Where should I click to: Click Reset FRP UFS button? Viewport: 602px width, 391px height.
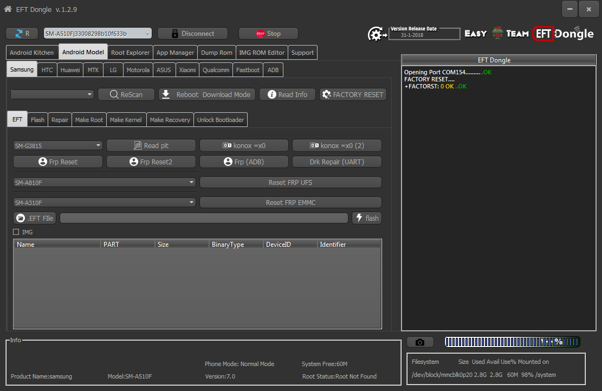pos(290,182)
